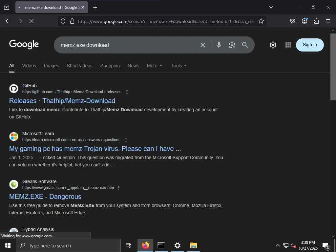Open Google quick settings gear
The height and width of the screenshot is (252, 336).
pos(273,45)
